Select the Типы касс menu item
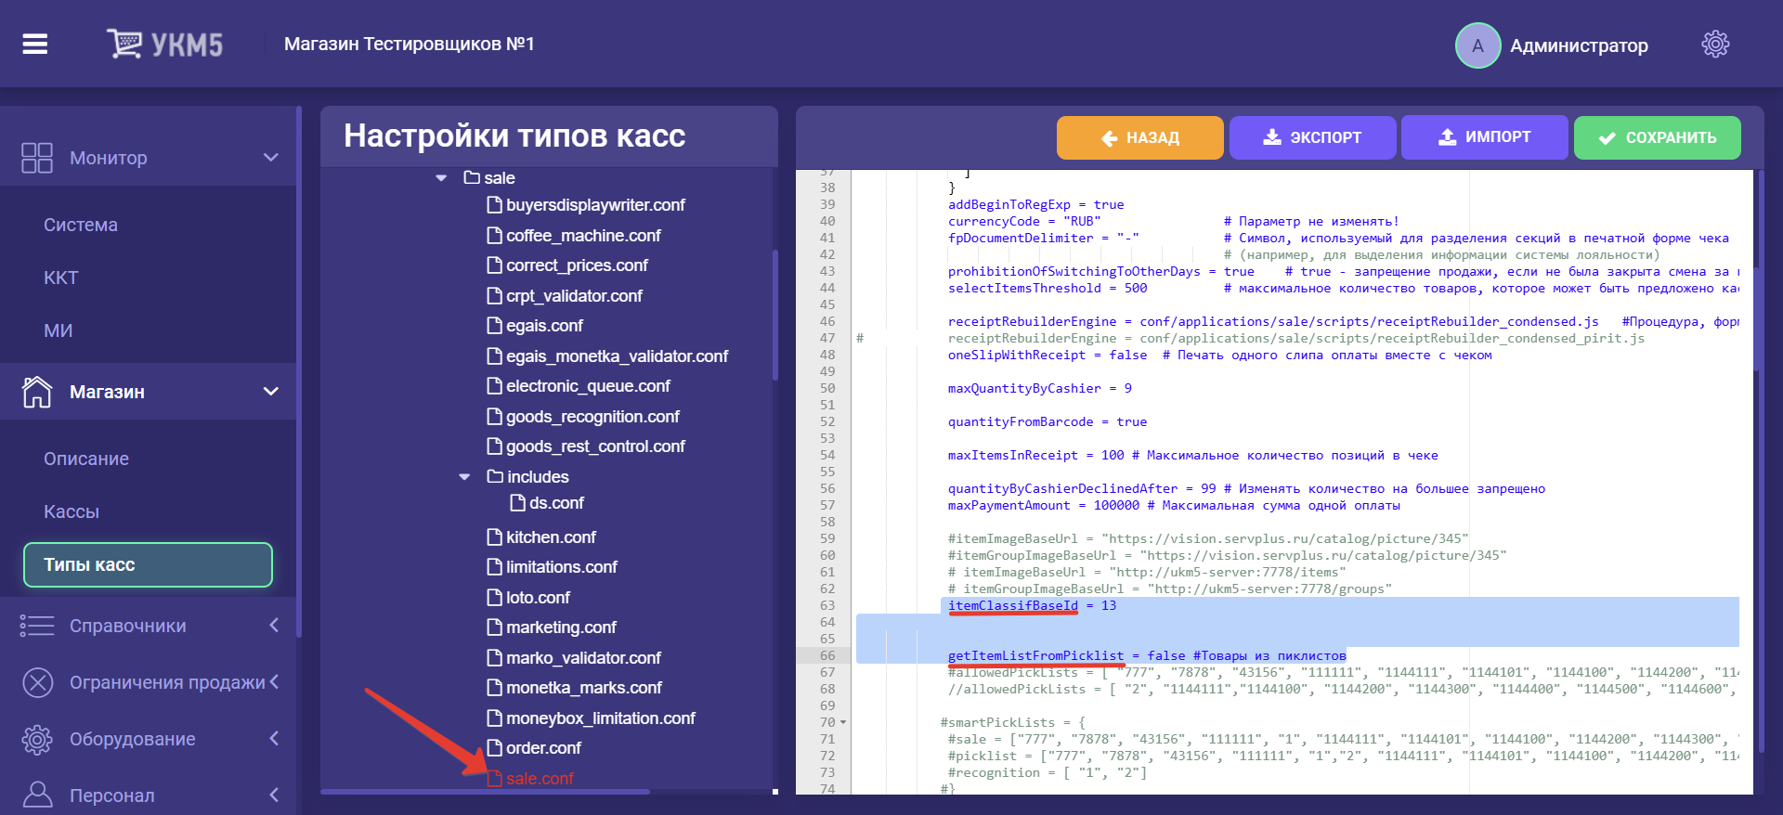Image resolution: width=1783 pixels, height=815 pixels. [148, 564]
